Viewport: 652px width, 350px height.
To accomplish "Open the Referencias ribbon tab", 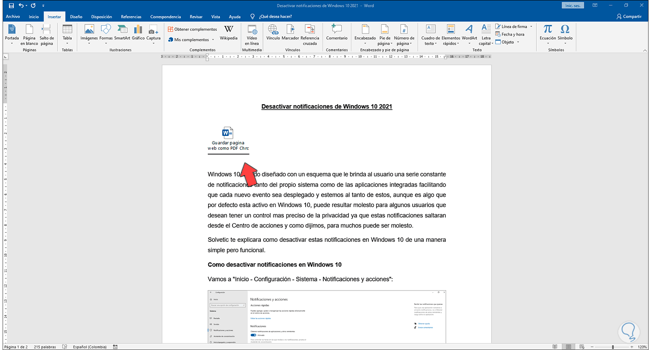I will tap(131, 17).
